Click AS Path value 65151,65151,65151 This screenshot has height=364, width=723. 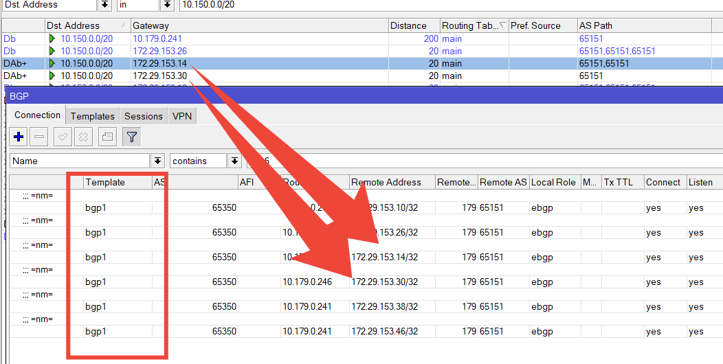coord(617,51)
